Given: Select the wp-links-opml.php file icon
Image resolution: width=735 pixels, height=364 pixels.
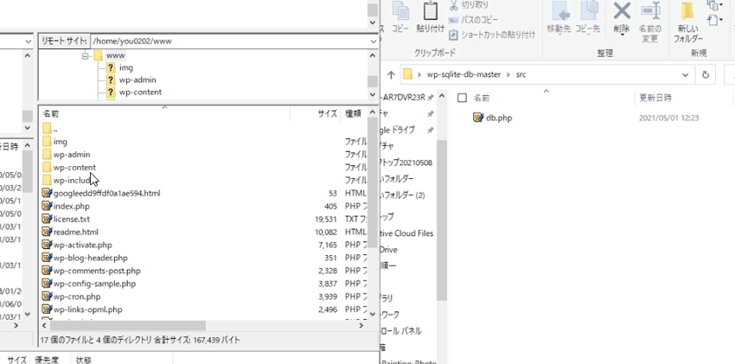Looking at the screenshot, I should coord(47,310).
